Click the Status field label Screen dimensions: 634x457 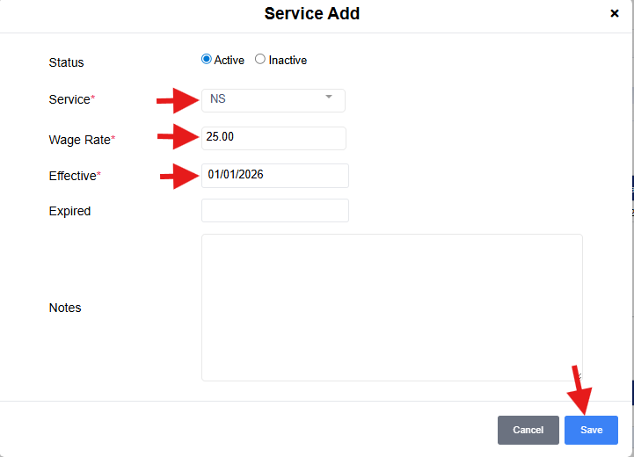(x=67, y=62)
